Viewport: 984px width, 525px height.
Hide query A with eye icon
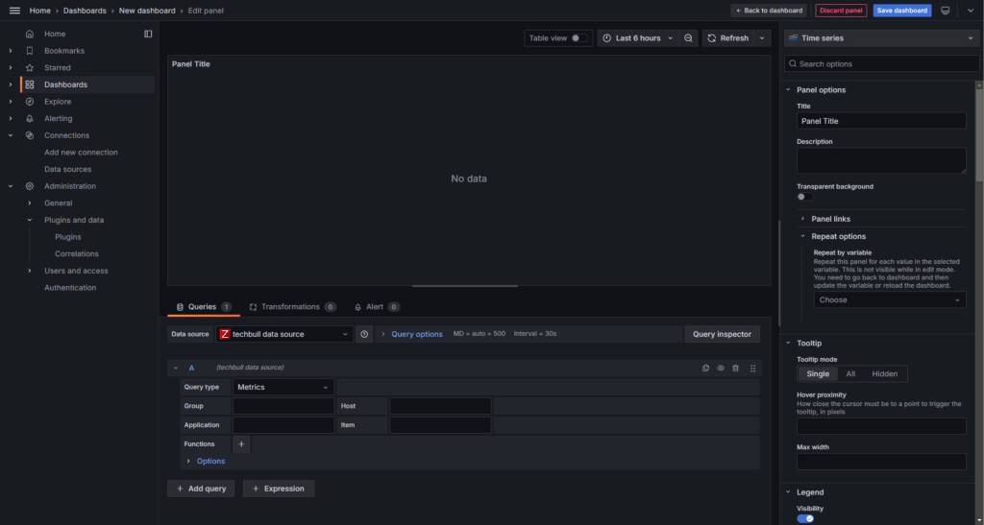[721, 368]
